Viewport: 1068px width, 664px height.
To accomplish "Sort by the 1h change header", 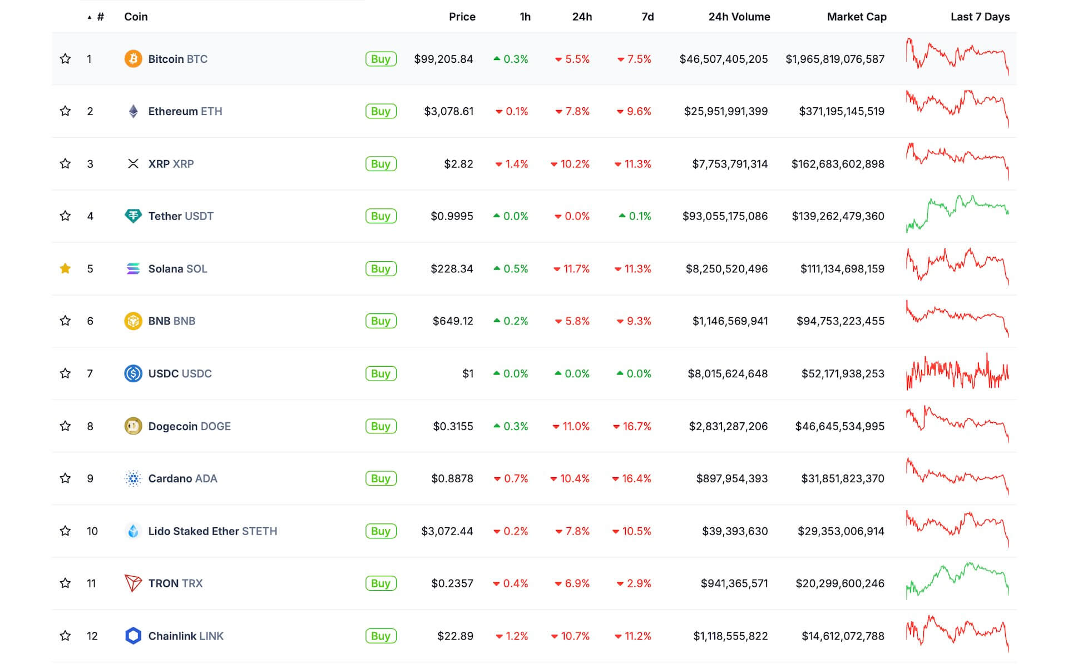I will pyautogui.click(x=525, y=17).
